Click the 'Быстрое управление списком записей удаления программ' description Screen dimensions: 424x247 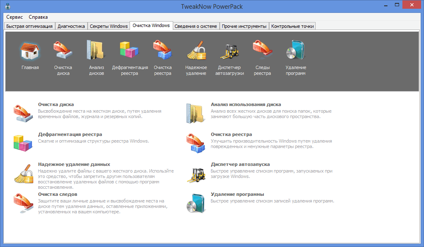[x=272, y=201]
